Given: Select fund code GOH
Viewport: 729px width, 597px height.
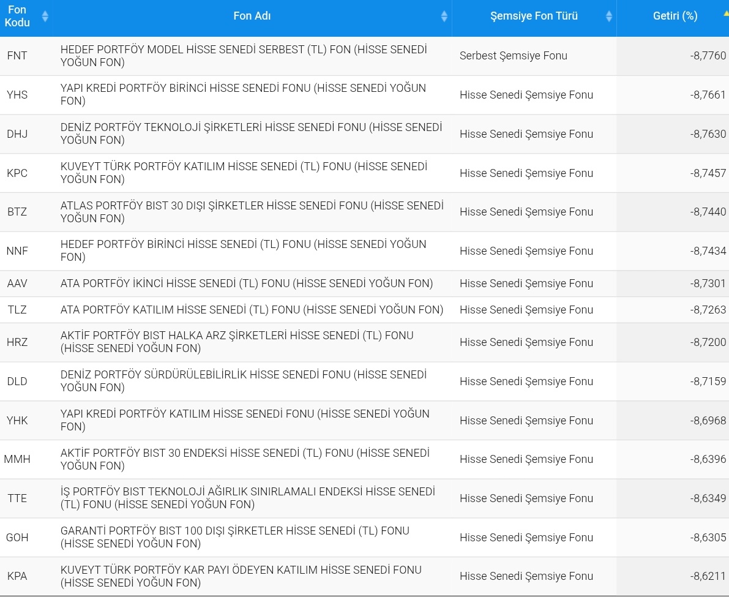Looking at the screenshot, I should pyautogui.click(x=17, y=538).
